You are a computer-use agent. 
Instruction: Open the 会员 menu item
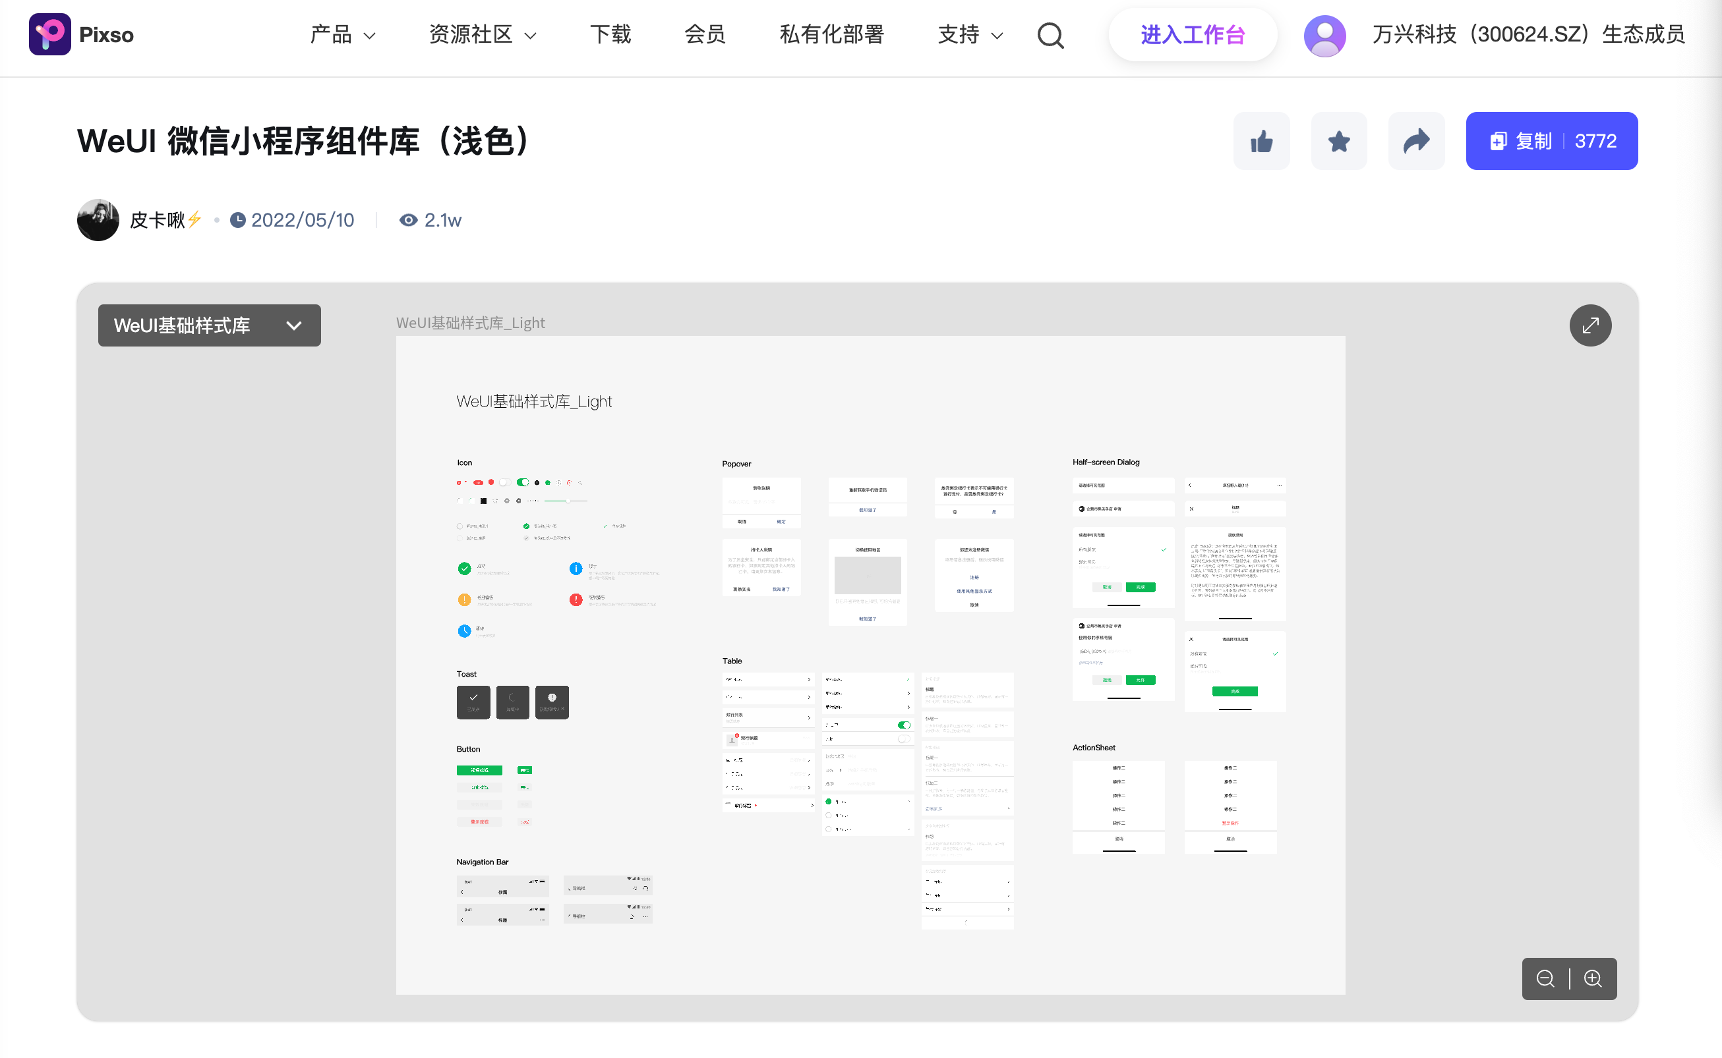click(705, 34)
